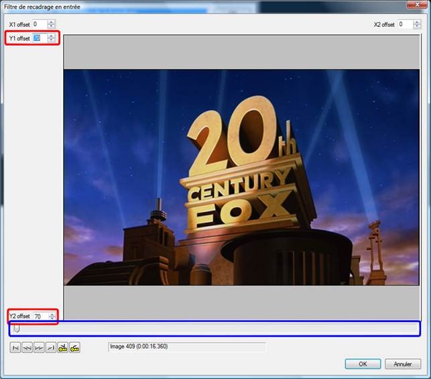Click the rewind double-arrow button
The image size is (431, 379).
pyautogui.click(x=27, y=347)
